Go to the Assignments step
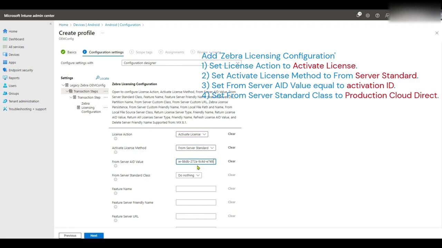442x248 pixels. click(171, 52)
